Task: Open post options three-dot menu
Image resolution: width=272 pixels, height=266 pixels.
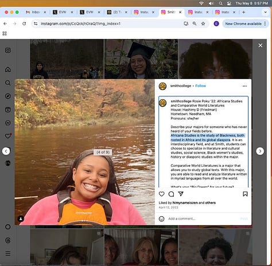Action: (244, 86)
